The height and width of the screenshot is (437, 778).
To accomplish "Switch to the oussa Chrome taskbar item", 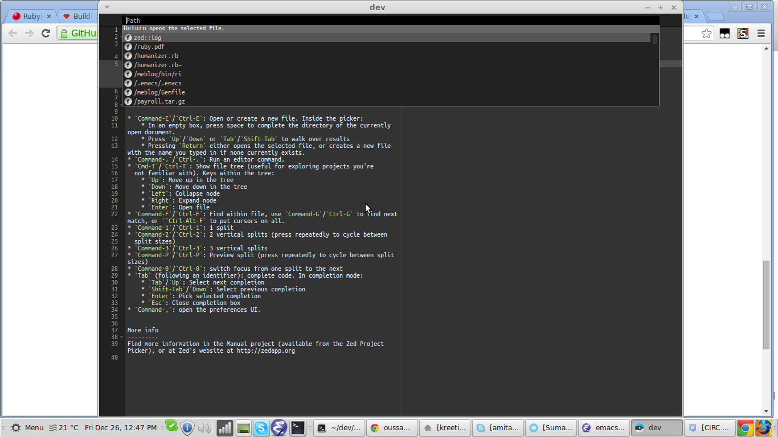I will click(x=392, y=428).
